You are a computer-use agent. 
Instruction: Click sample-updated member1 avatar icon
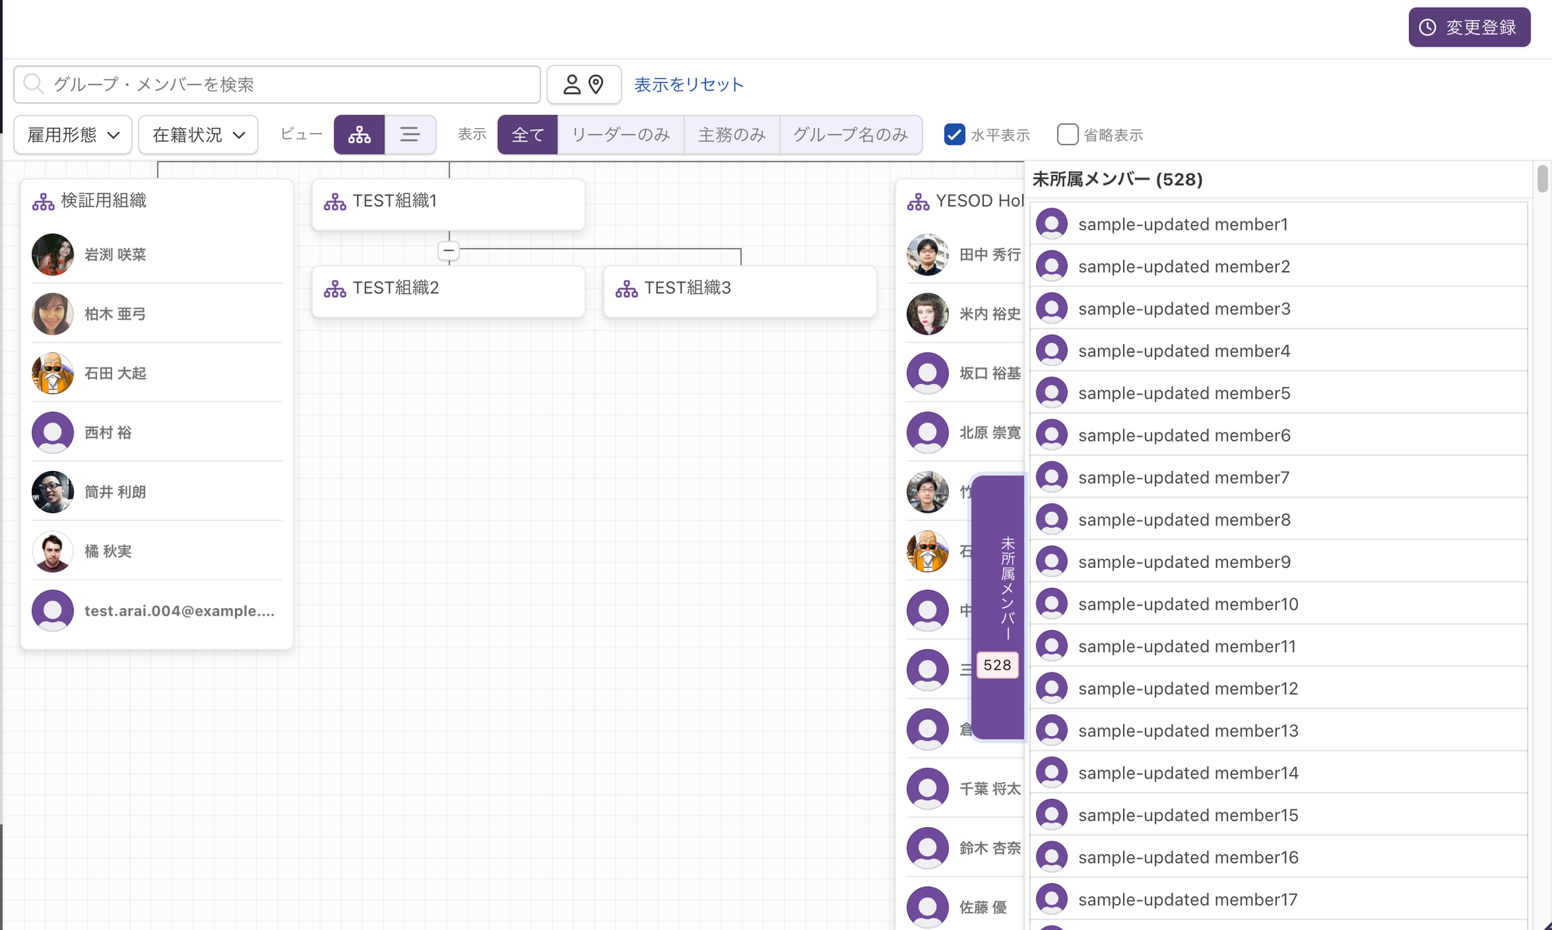pyautogui.click(x=1052, y=224)
